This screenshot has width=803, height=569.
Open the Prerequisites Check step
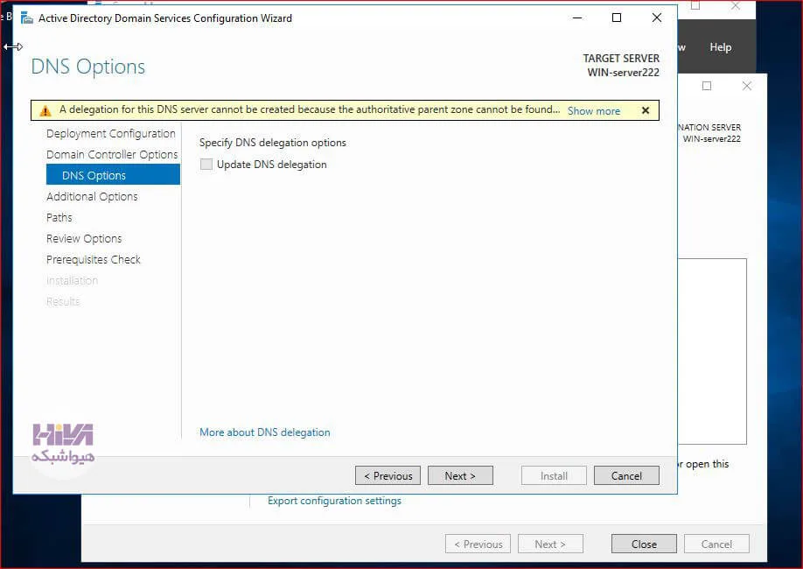[94, 260]
